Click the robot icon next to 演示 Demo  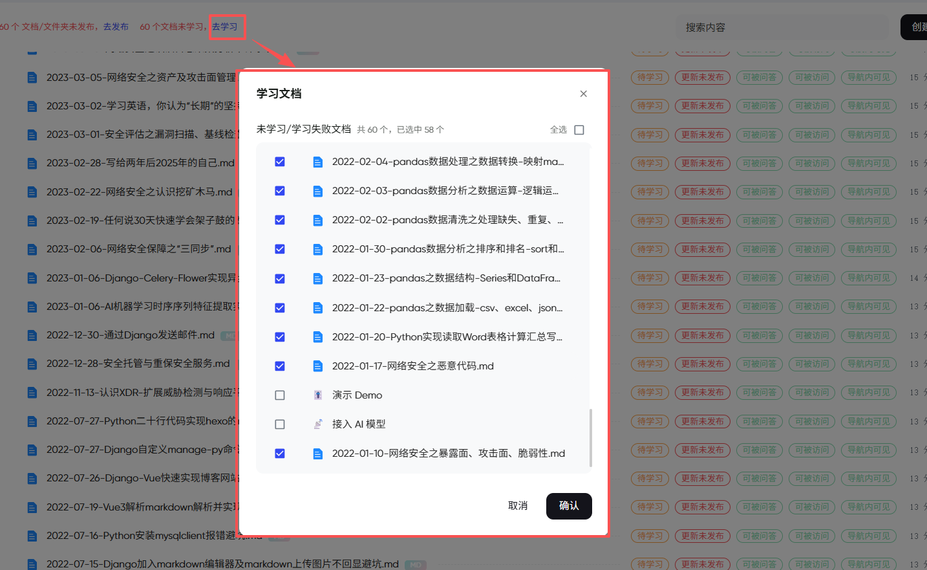(318, 395)
